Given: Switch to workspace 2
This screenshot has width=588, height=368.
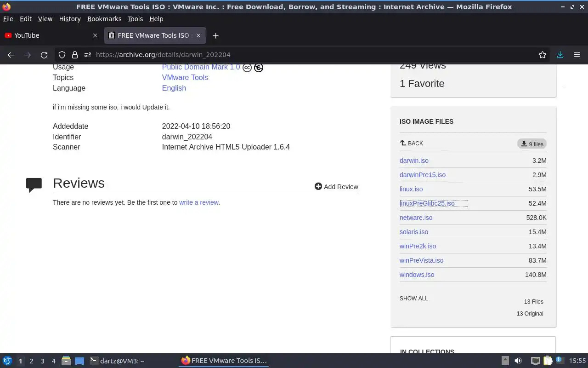Looking at the screenshot, I should 32,361.
